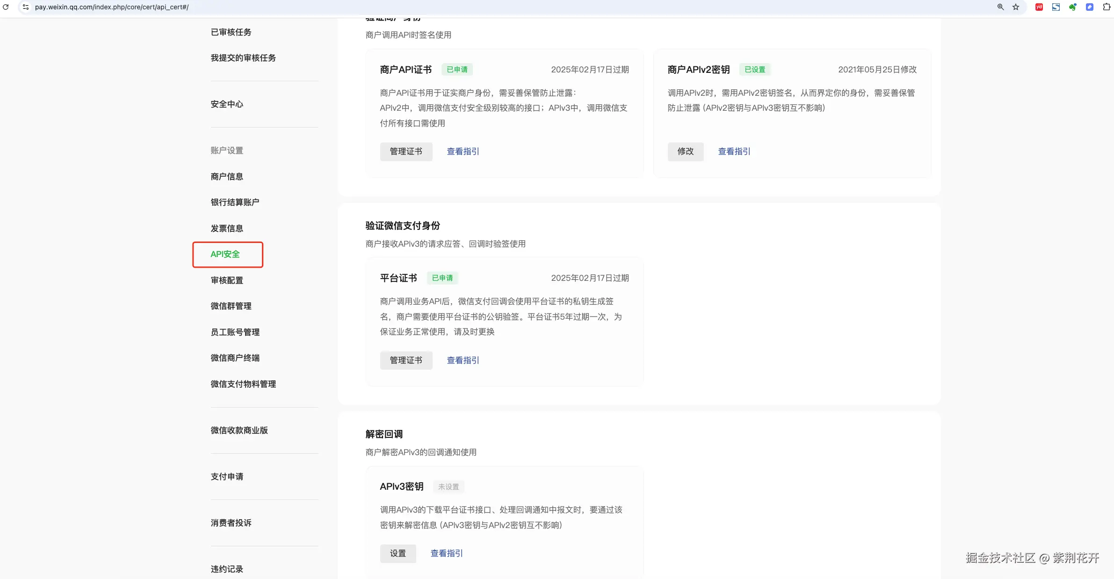
Task: Open 安全中心 from the sidebar
Action: [x=227, y=104]
